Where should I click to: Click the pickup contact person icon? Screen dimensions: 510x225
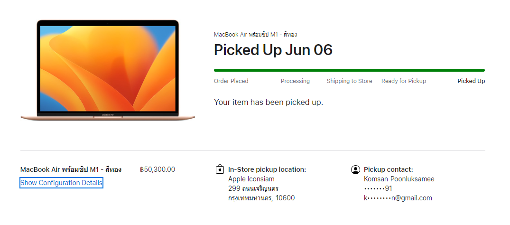pyautogui.click(x=355, y=169)
